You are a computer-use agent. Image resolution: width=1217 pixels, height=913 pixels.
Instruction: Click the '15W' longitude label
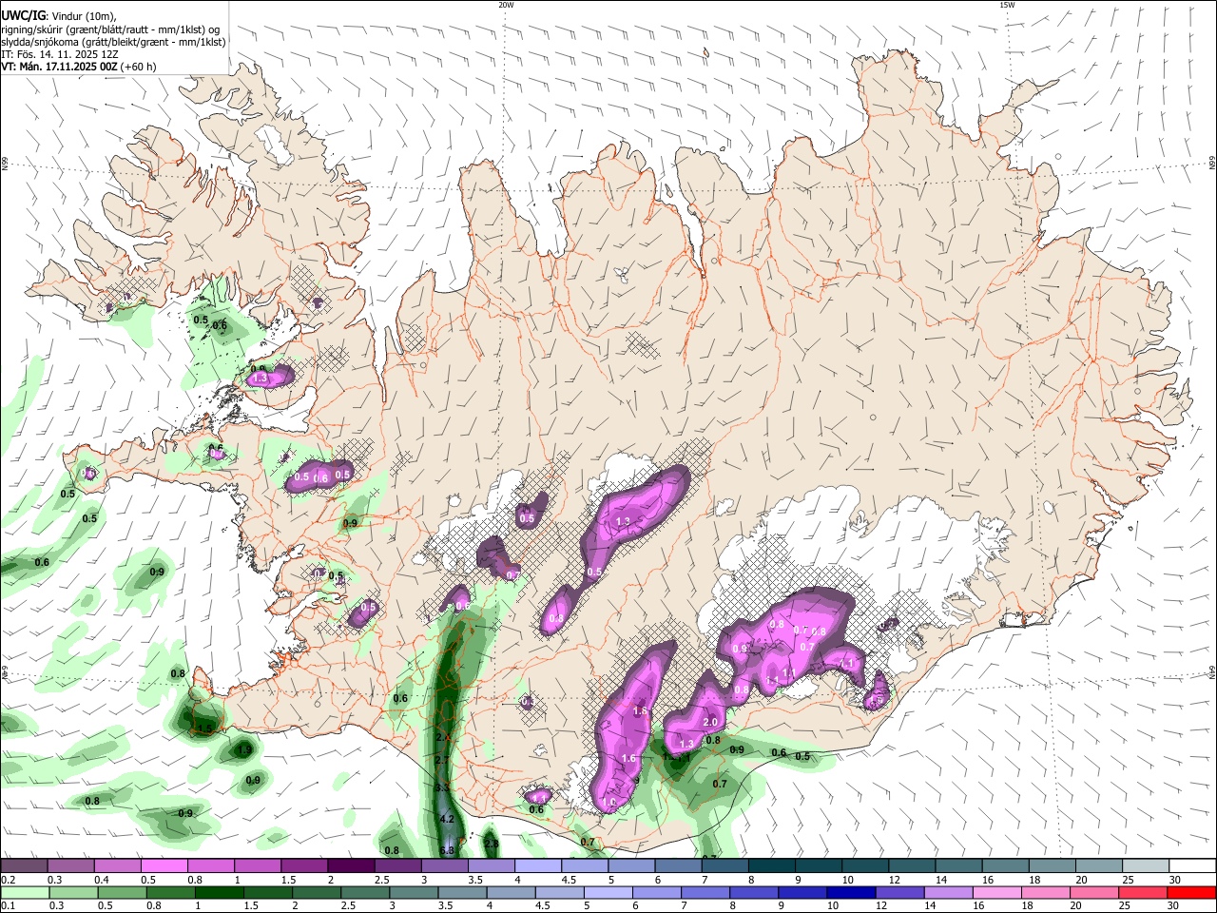tap(1006, 5)
